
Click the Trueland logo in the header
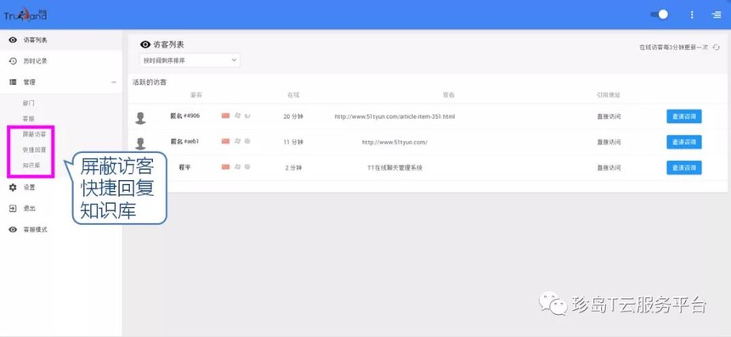point(25,15)
